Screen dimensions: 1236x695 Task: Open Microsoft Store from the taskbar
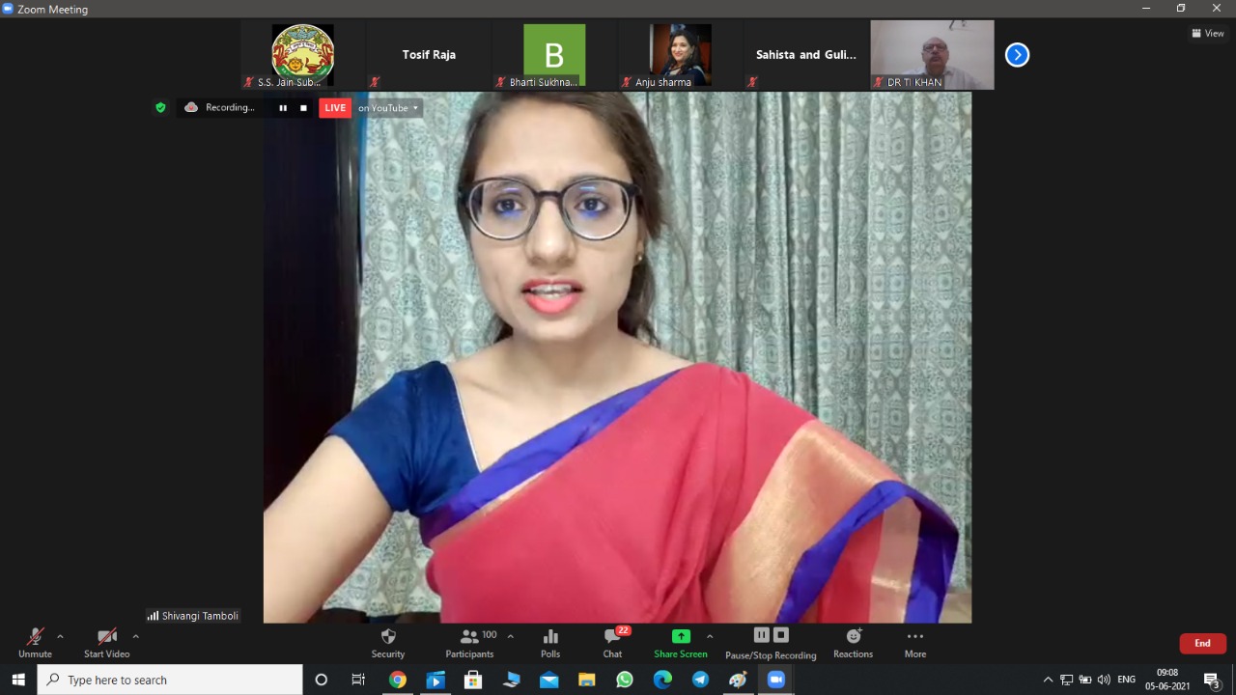click(473, 680)
